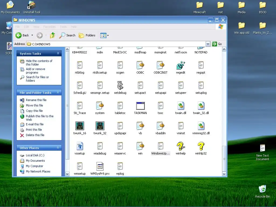This screenshot has height=207, width=276.
Task: Select the Minecraft desktop folder
Action: pos(199,7)
